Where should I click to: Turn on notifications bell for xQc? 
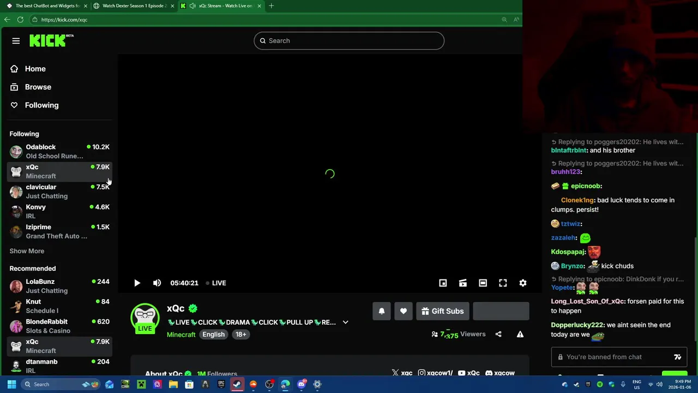(x=382, y=311)
